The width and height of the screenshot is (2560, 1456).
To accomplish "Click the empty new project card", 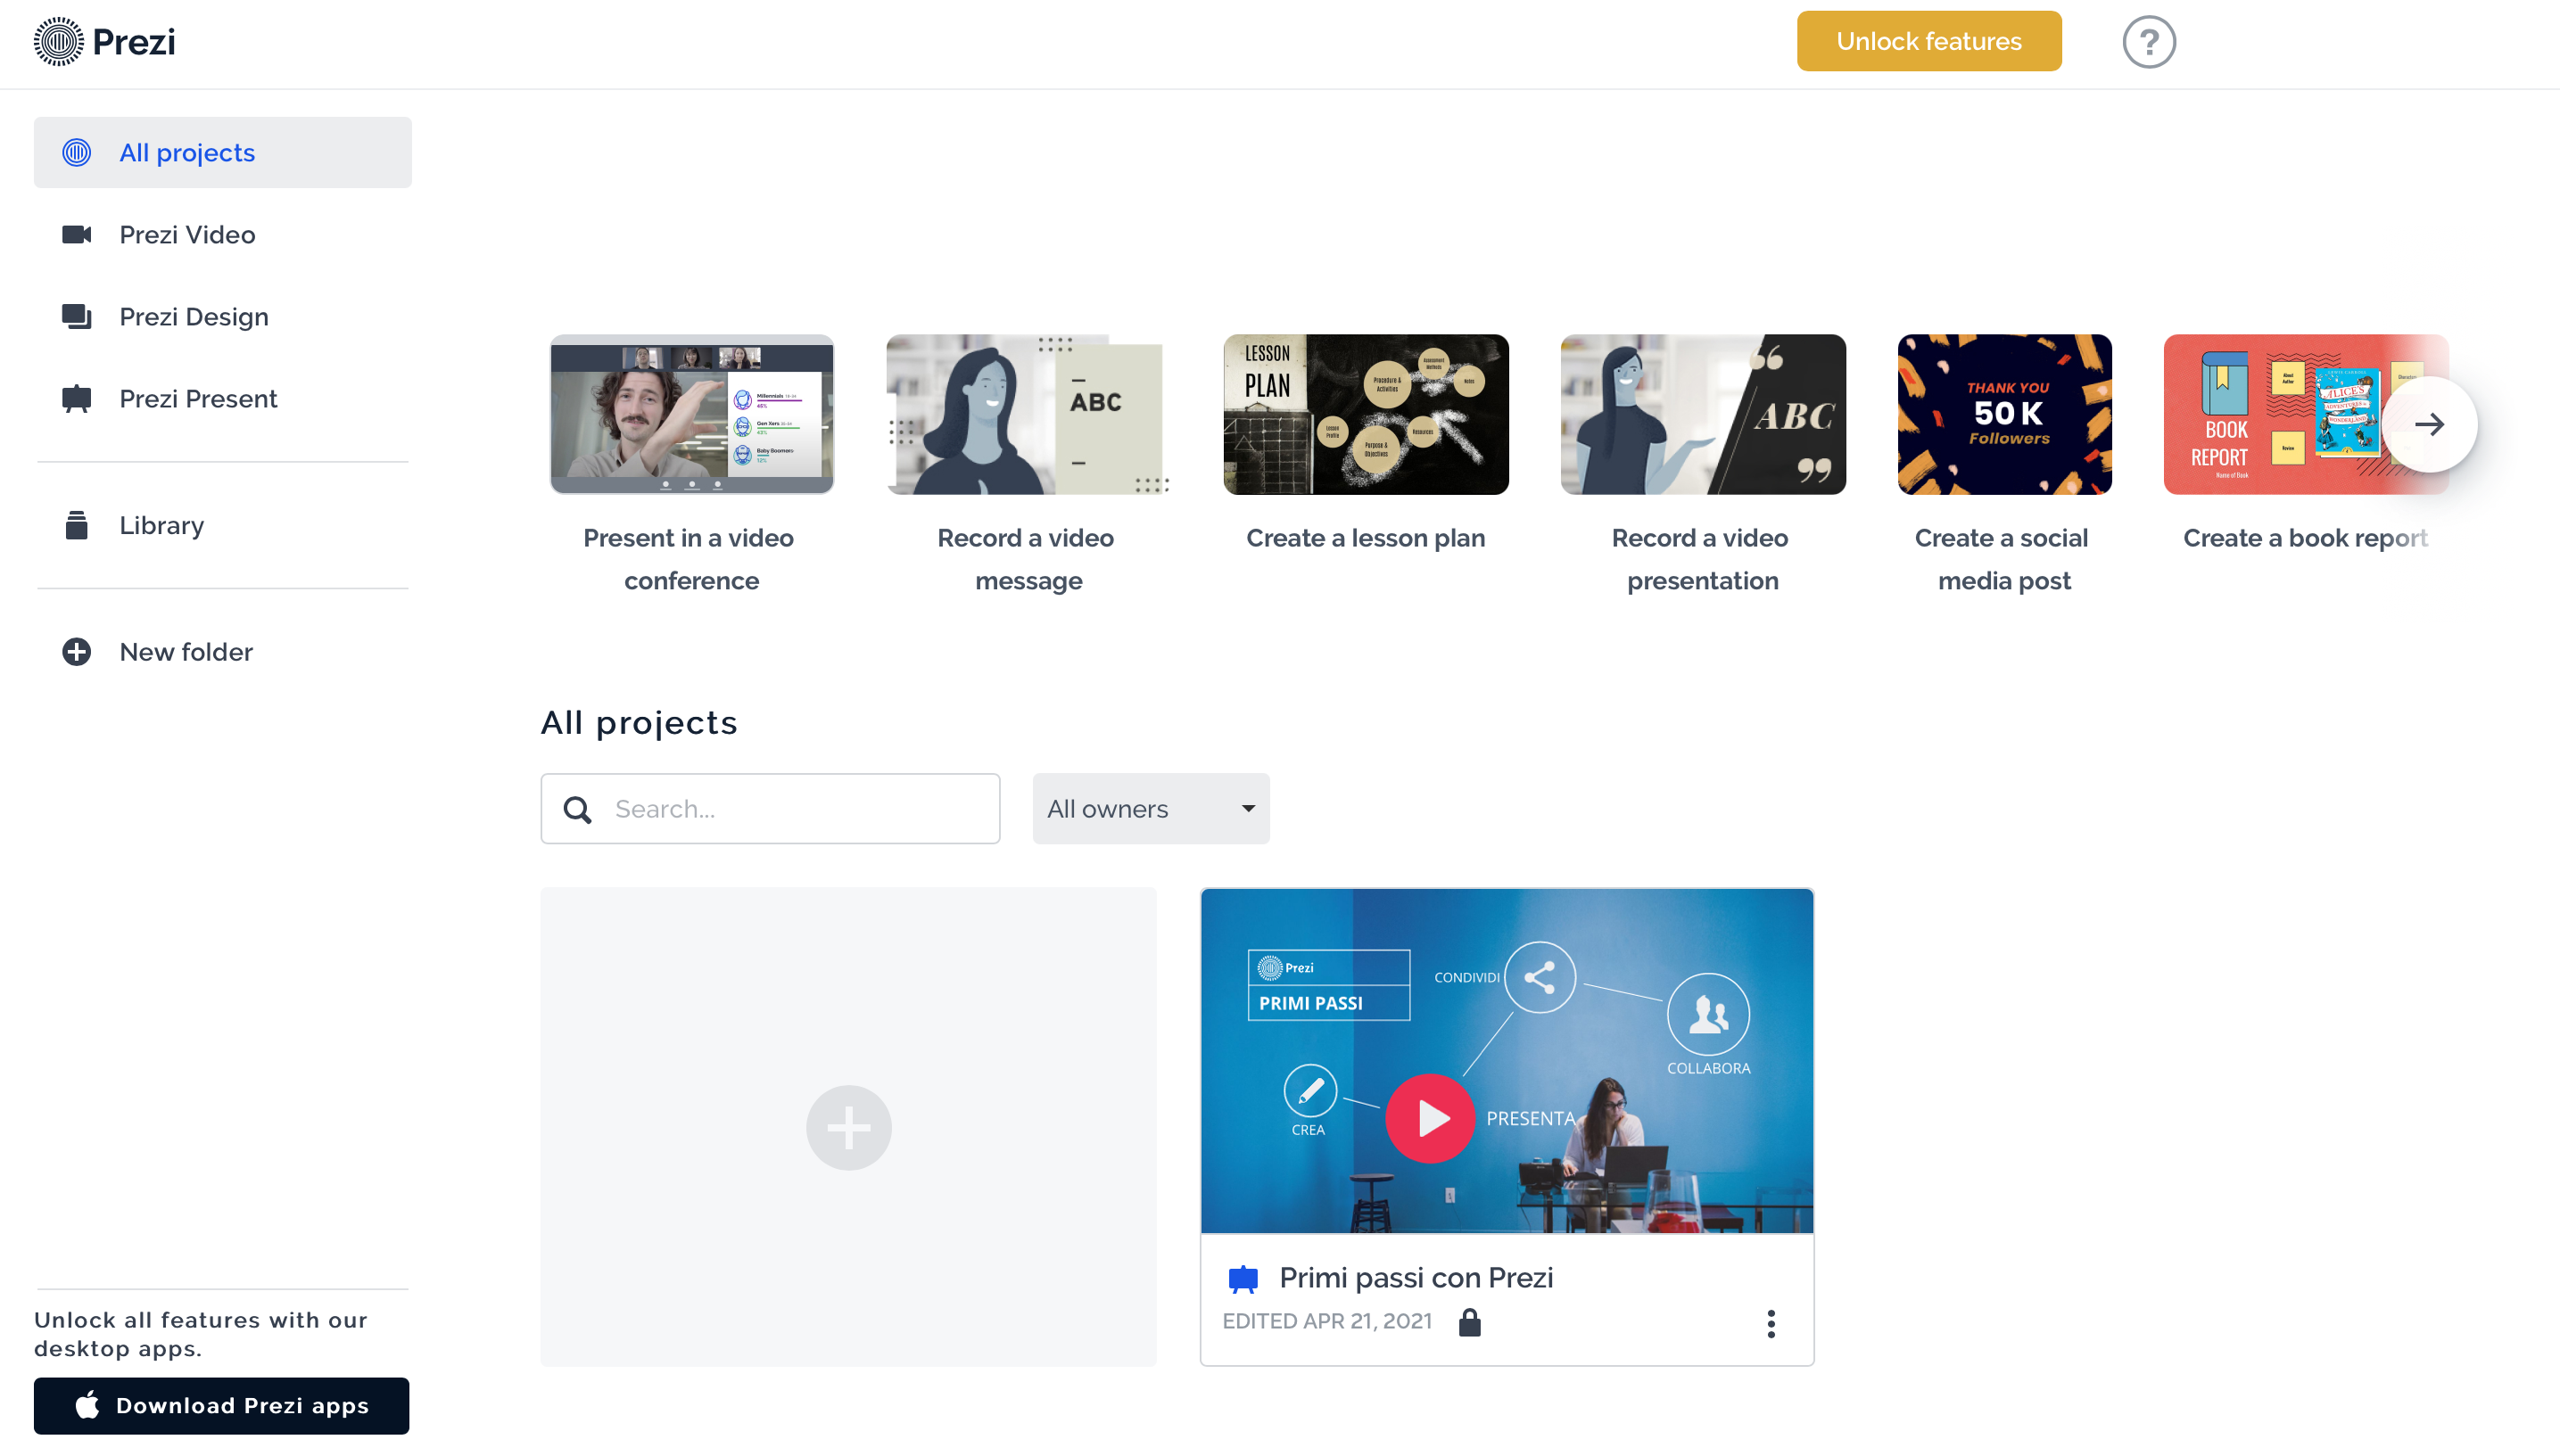I will pyautogui.click(x=848, y=1127).
